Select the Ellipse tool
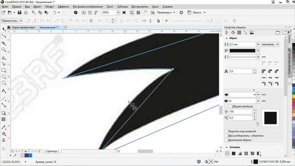Image resolution: width=295 pixels, height=166 pixels. point(4,77)
